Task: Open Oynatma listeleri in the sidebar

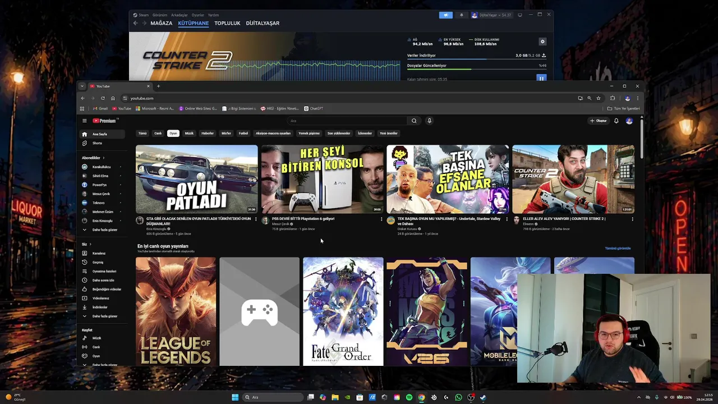Action: [104, 271]
